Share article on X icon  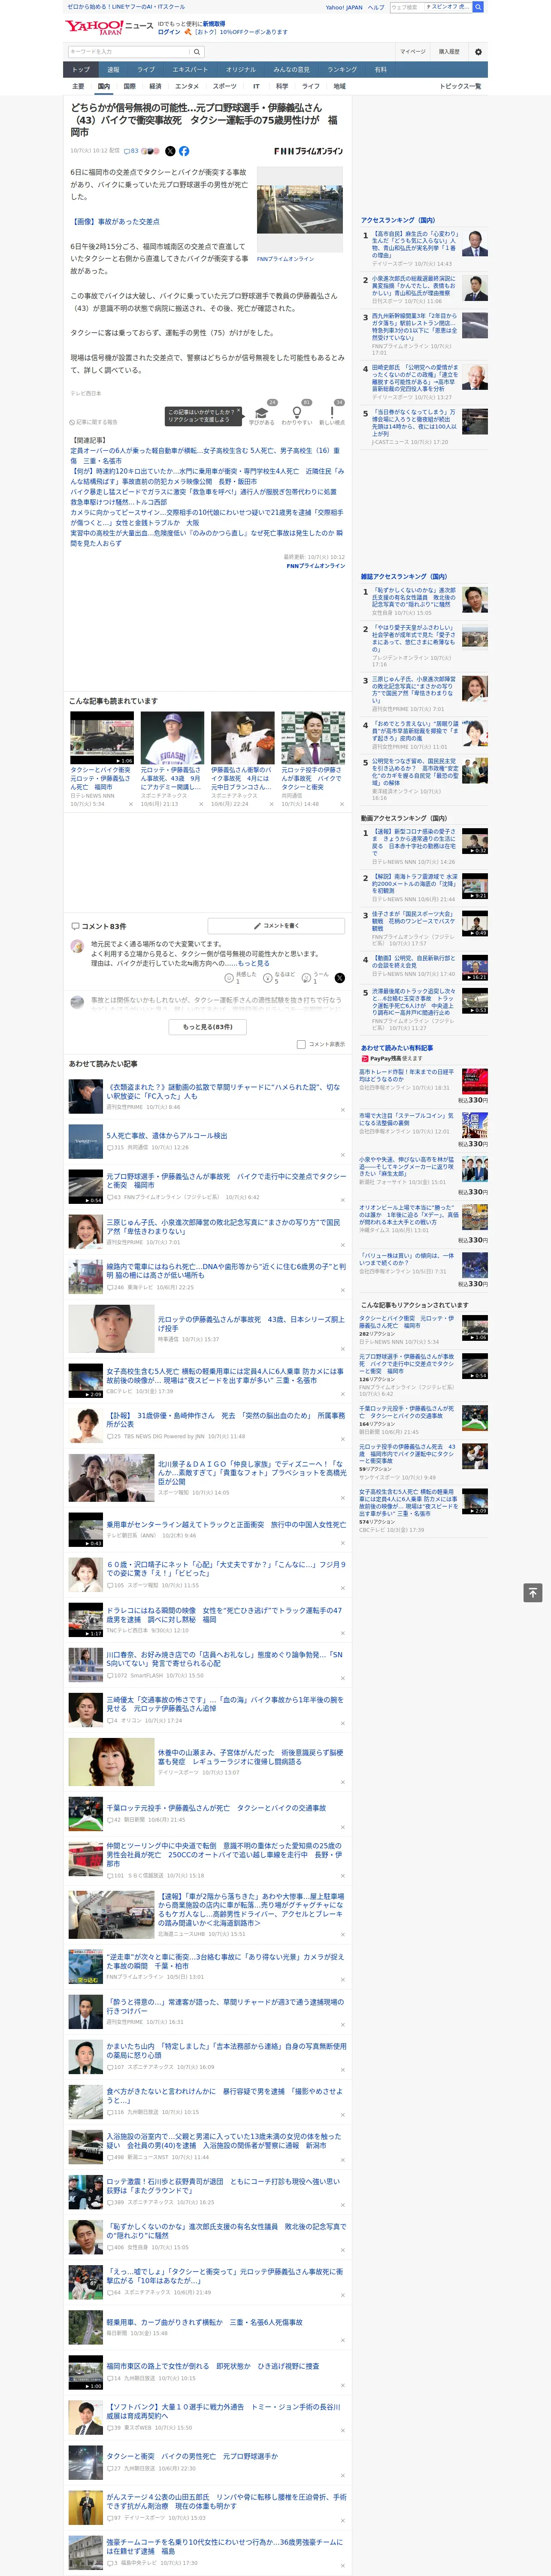(x=170, y=151)
